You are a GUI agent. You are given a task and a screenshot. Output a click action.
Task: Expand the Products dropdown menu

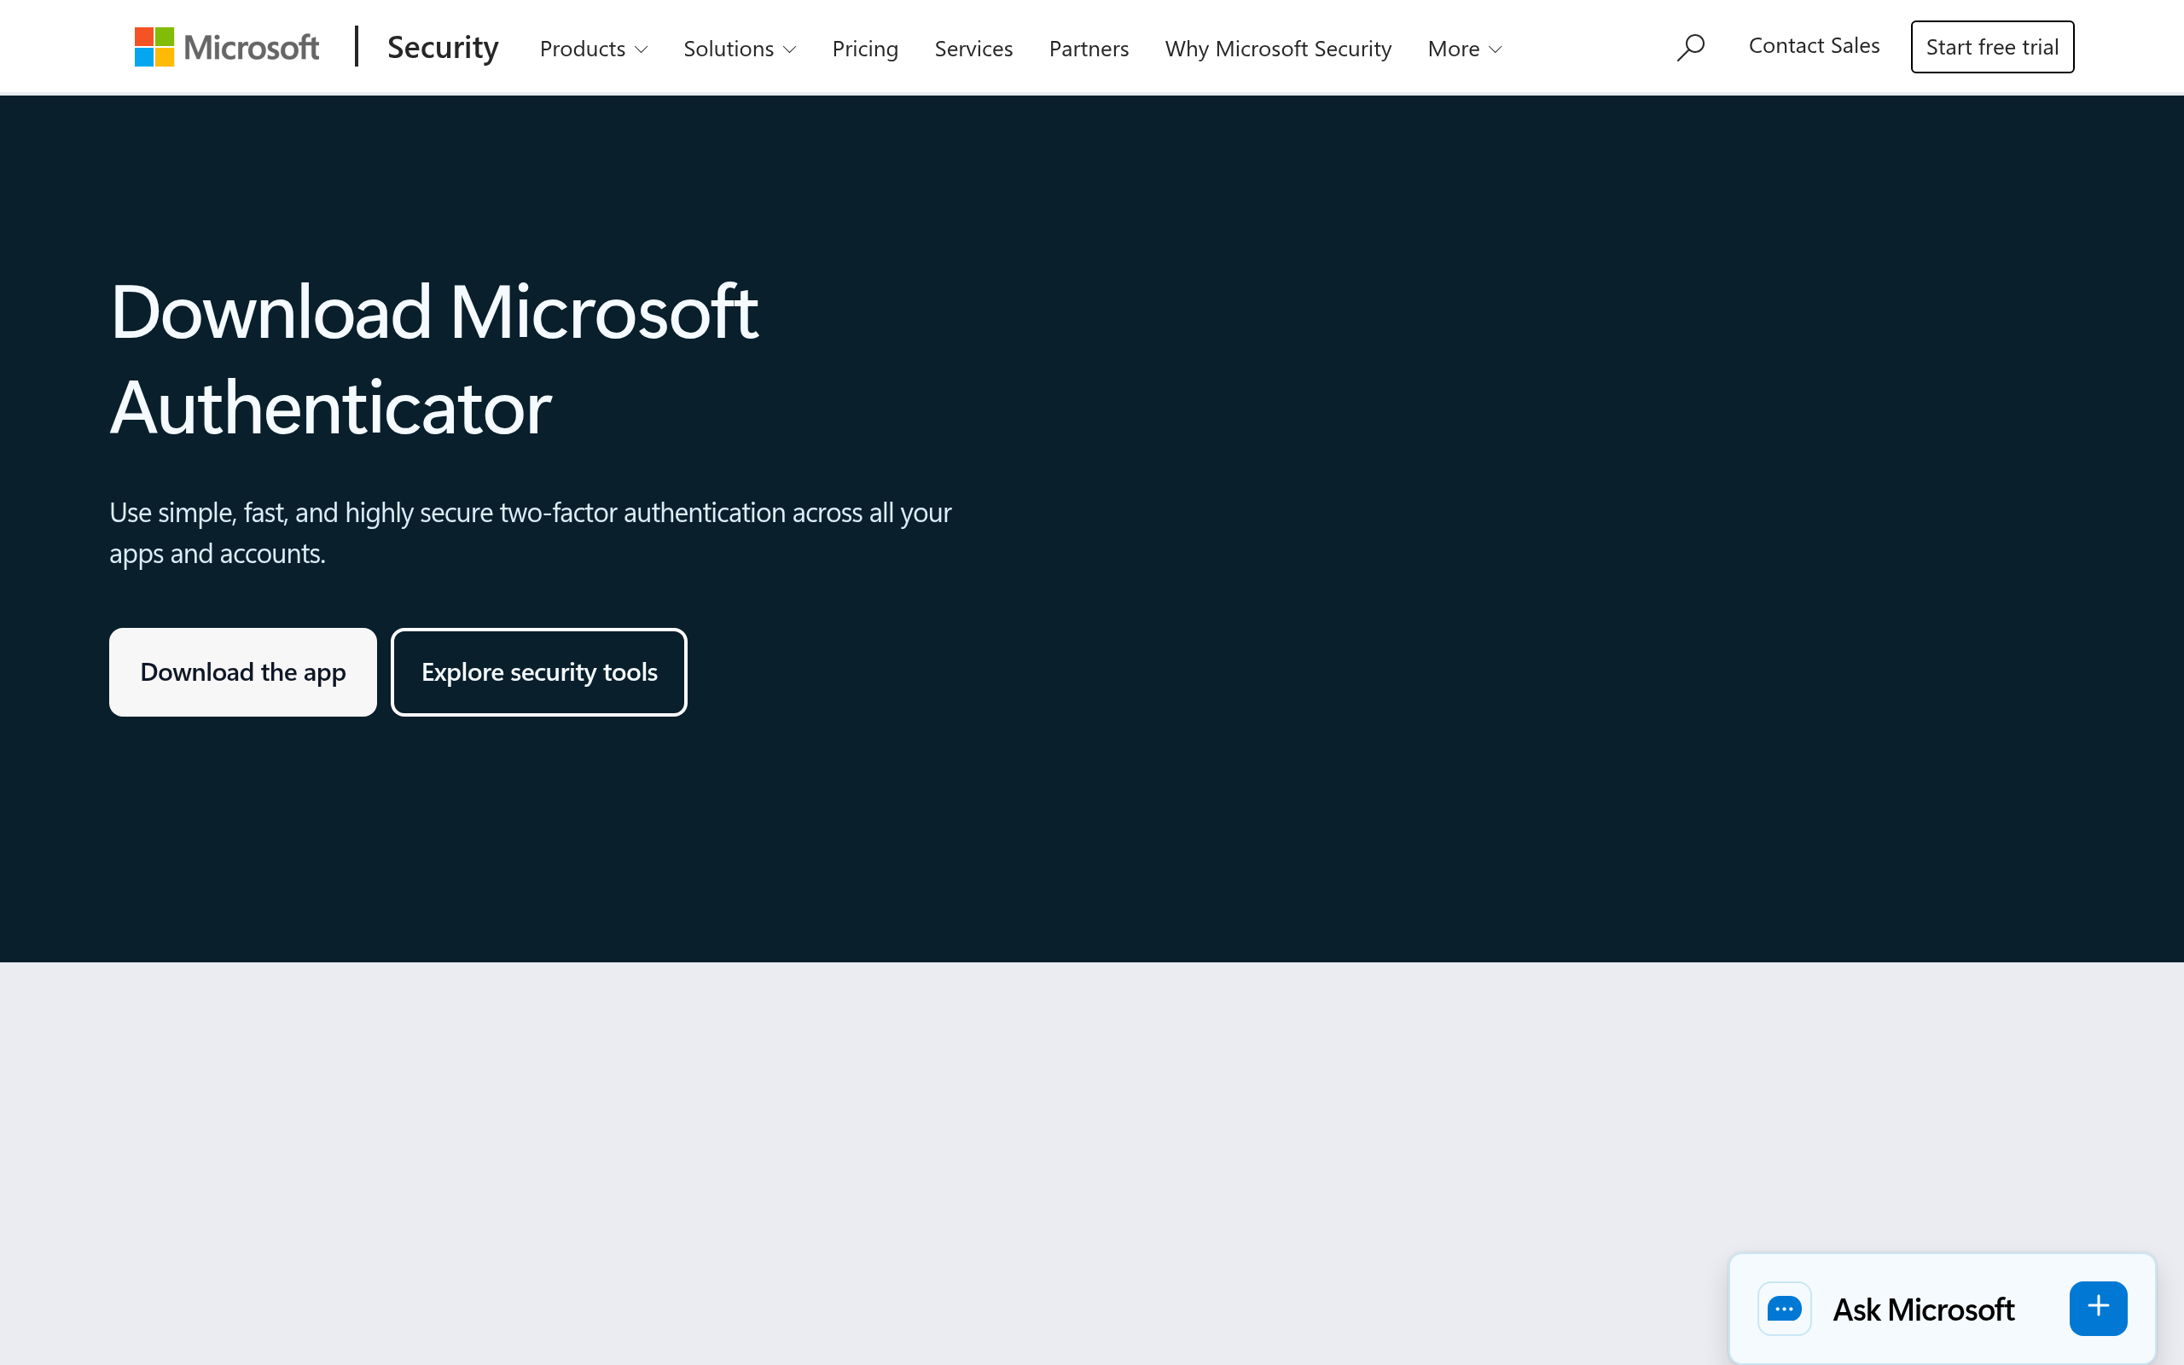[594, 49]
